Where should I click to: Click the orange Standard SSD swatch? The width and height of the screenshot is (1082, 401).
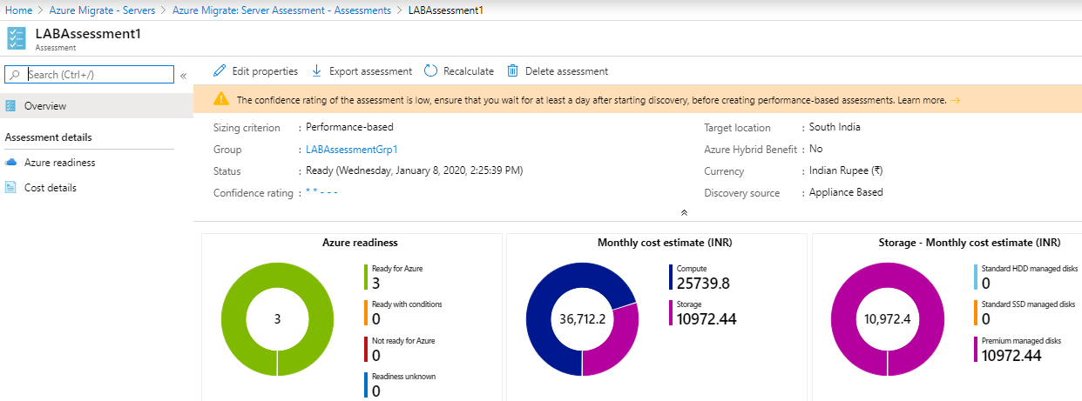click(976, 313)
